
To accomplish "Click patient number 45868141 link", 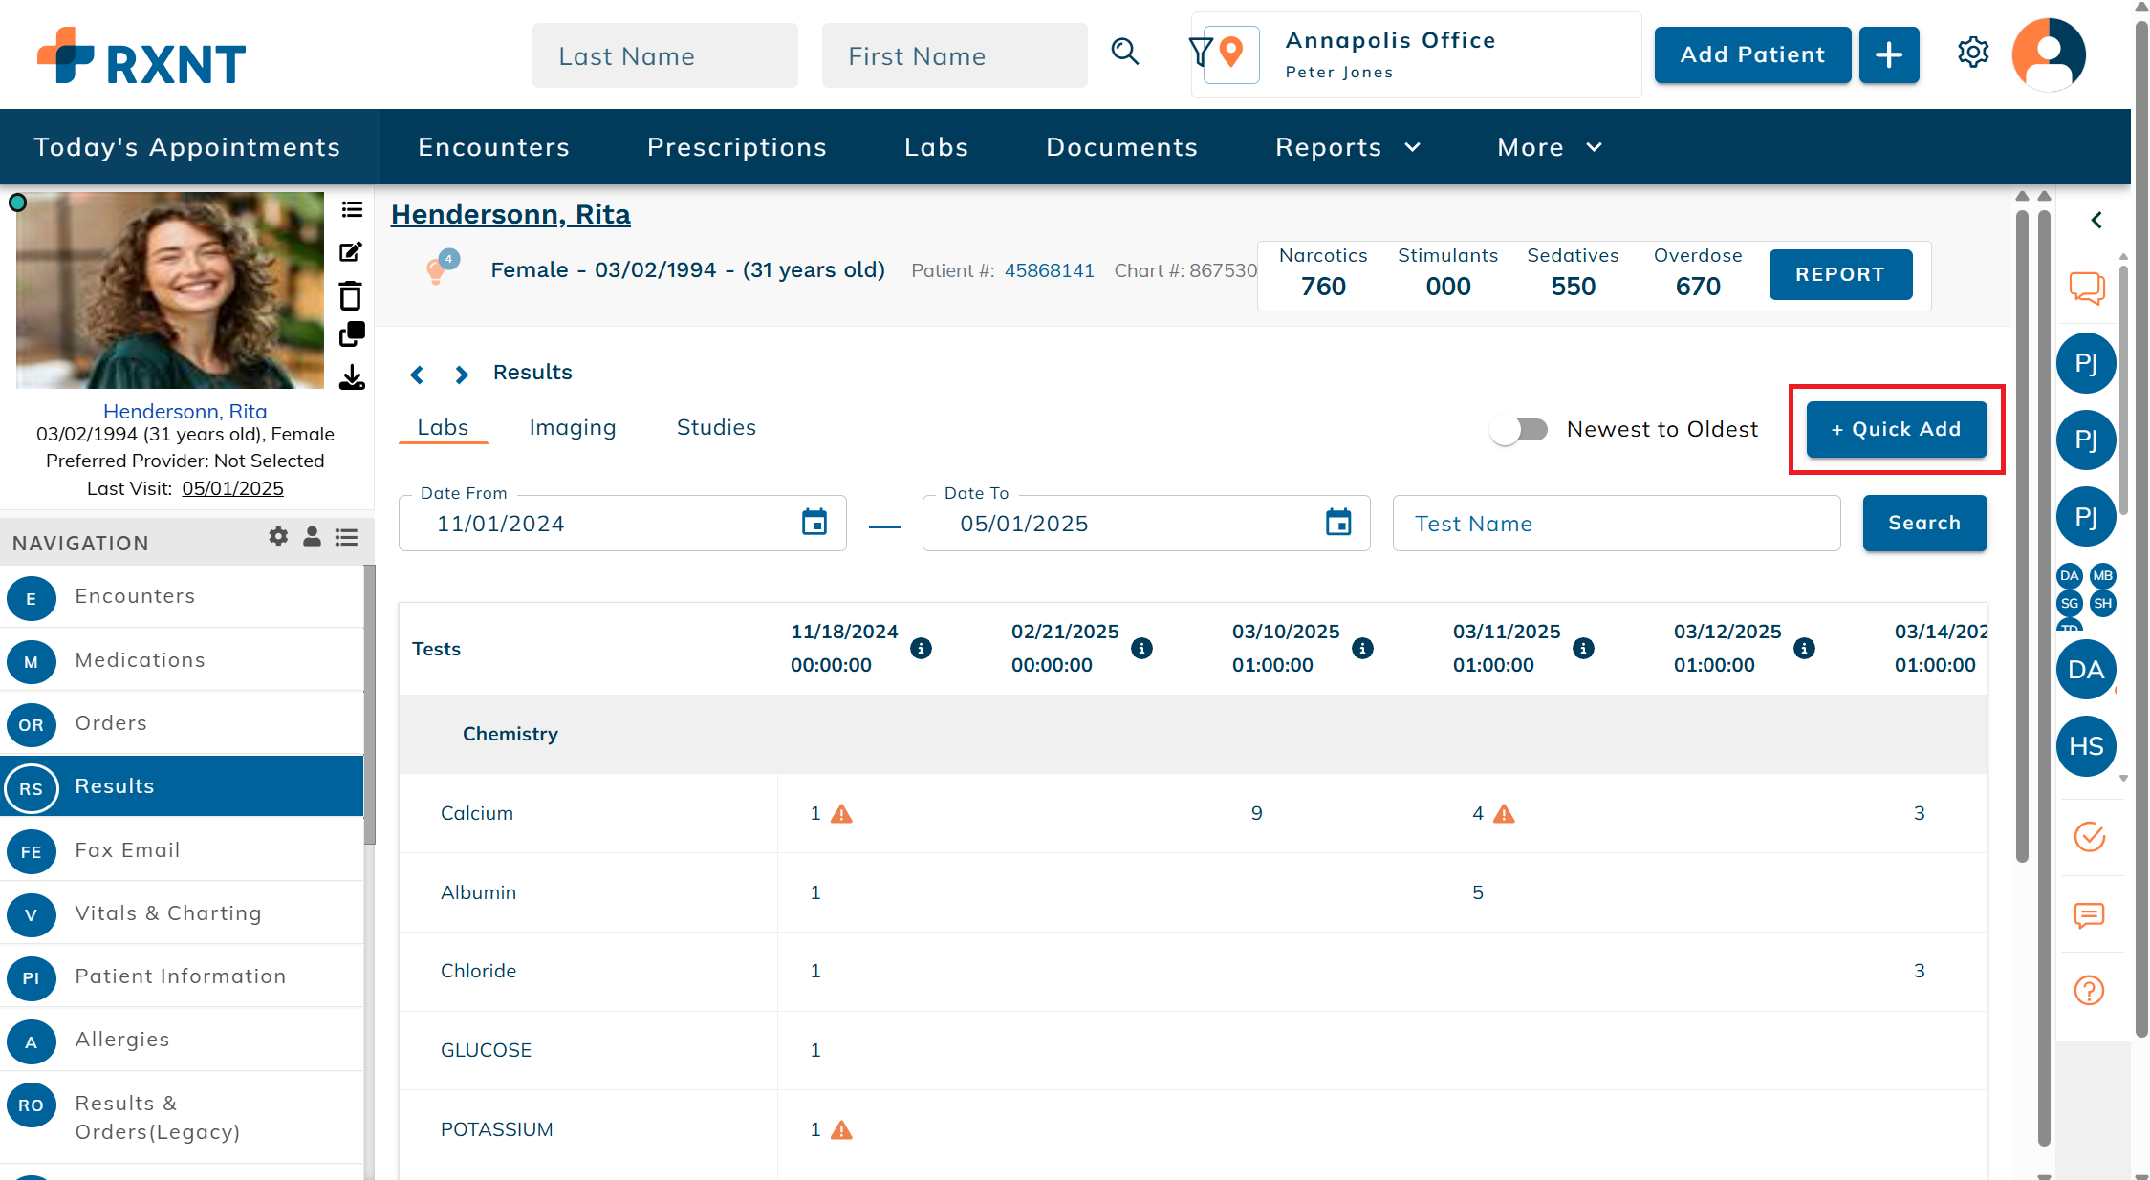I will pyautogui.click(x=1049, y=270).
